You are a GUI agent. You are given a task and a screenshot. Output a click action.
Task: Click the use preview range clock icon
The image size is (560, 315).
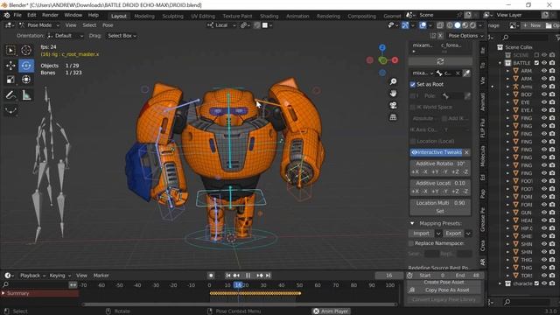[409, 276]
